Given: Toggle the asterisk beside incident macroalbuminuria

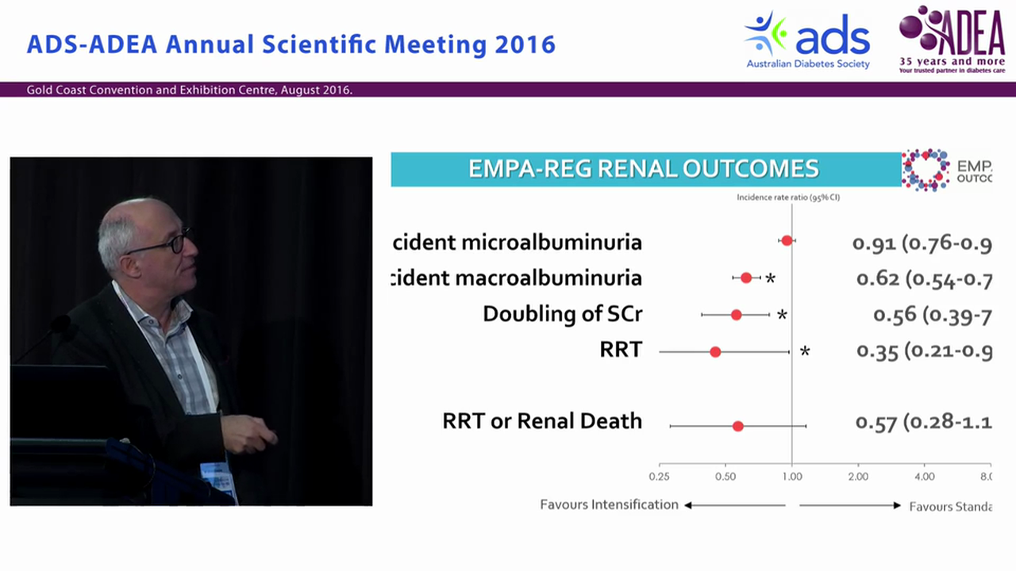Looking at the screenshot, I should coord(769,278).
